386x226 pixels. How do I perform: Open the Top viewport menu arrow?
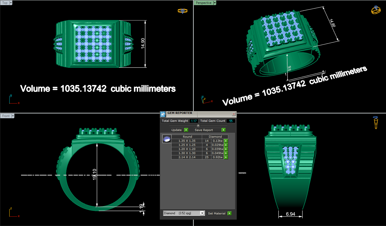pos(11,3)
